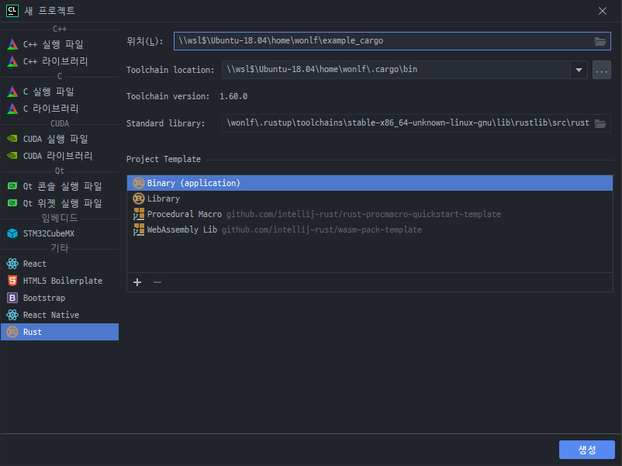
Task: Select CUDA 라이브러리 project type
Action: [x=60, y=156]
